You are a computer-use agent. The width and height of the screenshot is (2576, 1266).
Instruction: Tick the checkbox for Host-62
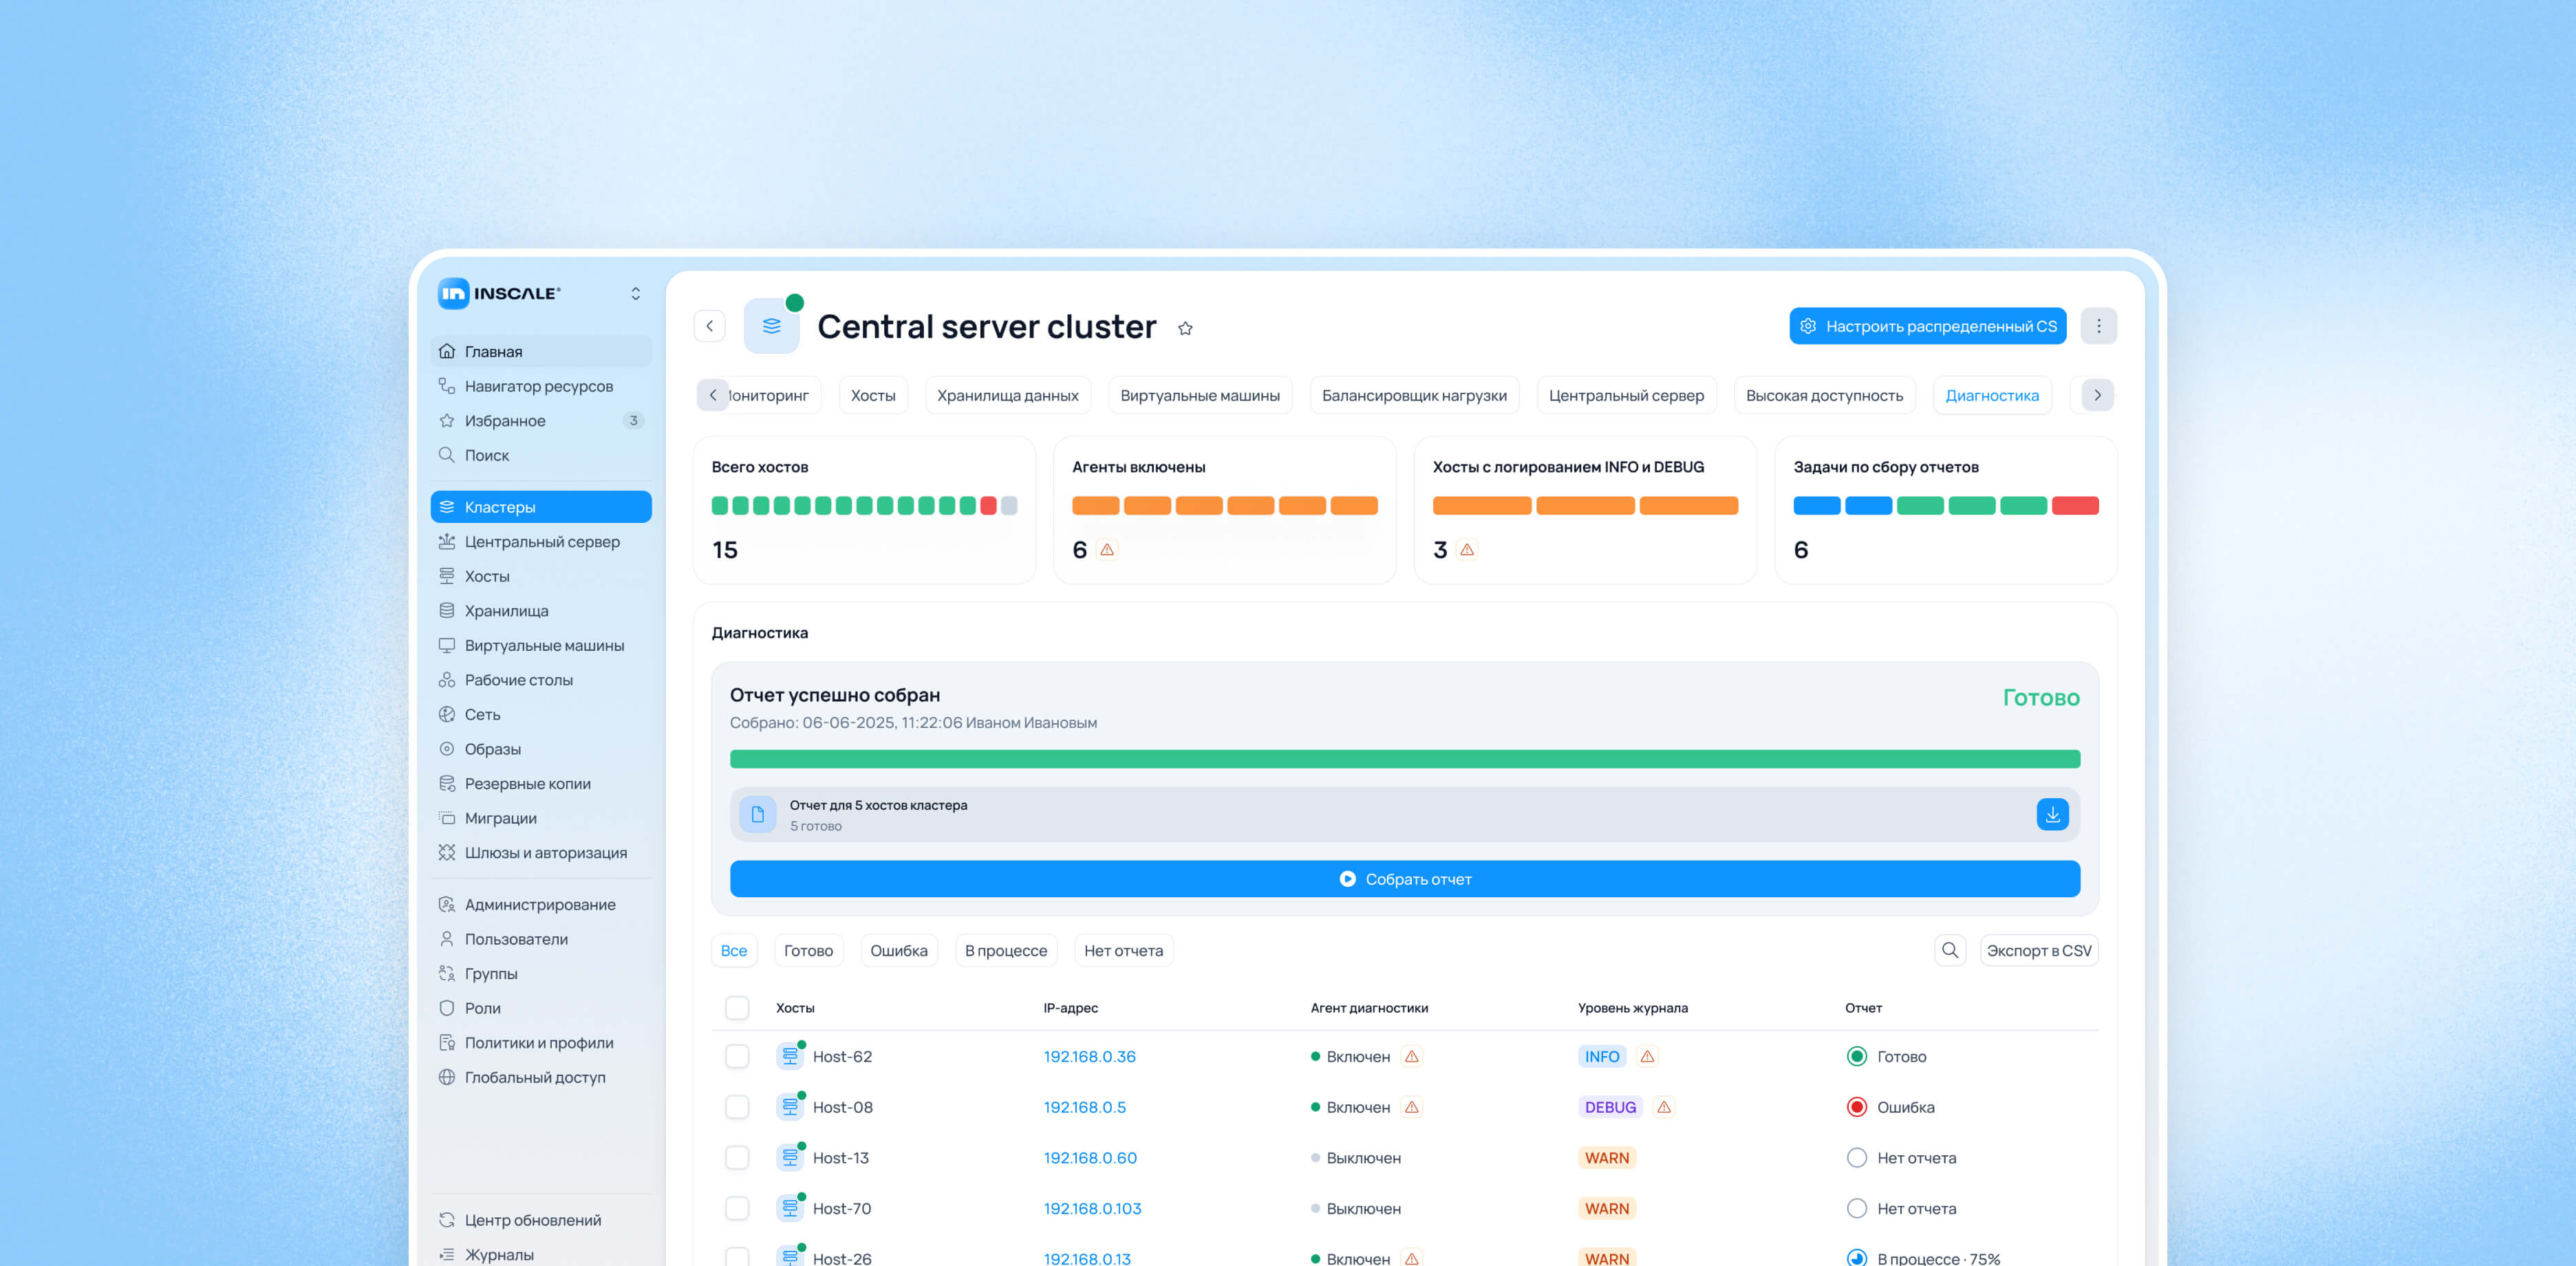(737, 1056)
